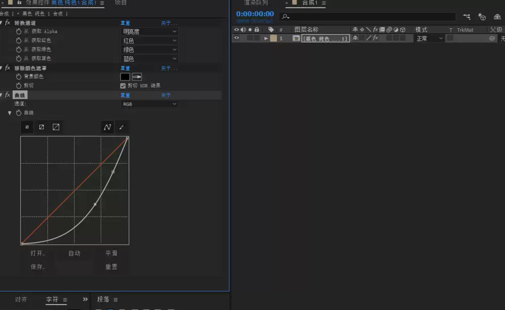Select the pencil curve drawing tool
Viewport: 505px width, 310px height.
coord(121,127)
